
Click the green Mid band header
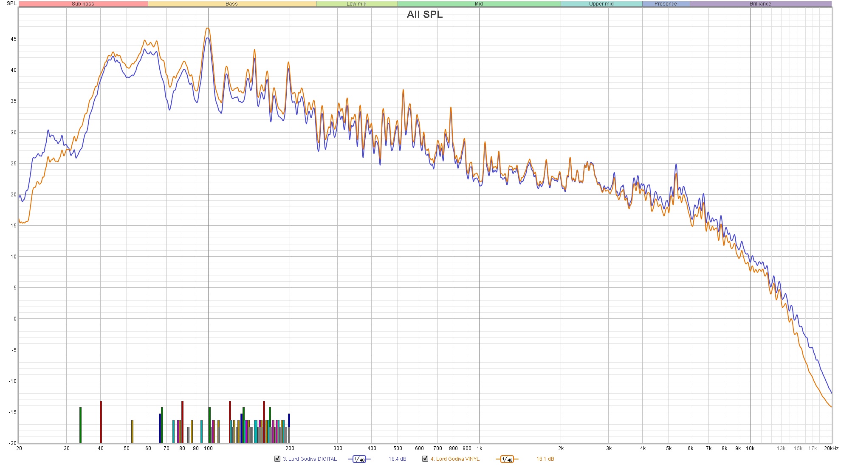click(x=479, y=4)
